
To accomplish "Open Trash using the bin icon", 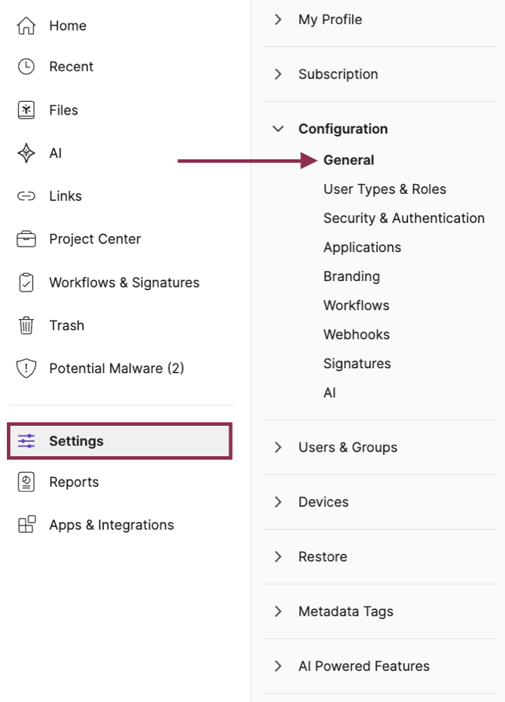I will 26,325.
